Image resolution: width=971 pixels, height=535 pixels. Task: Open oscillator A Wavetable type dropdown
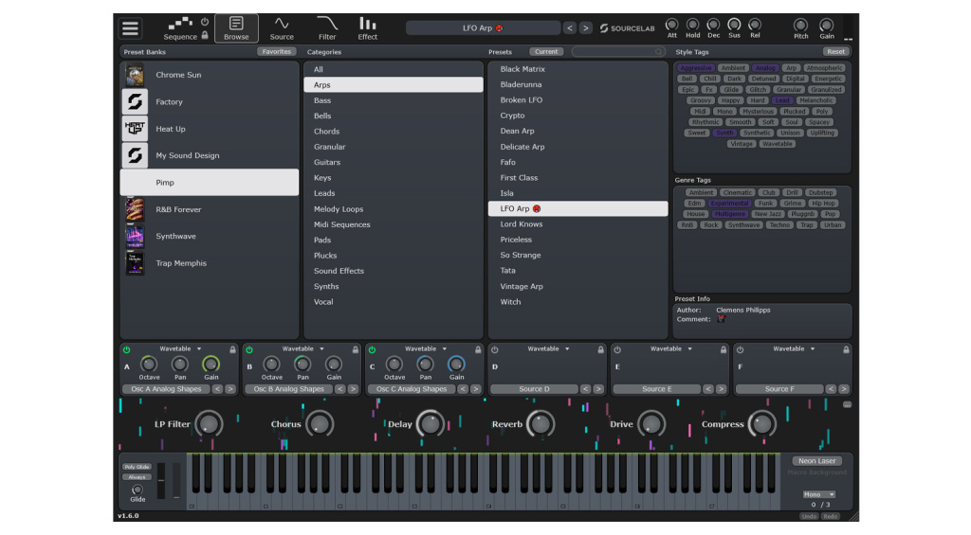(180, 348)
